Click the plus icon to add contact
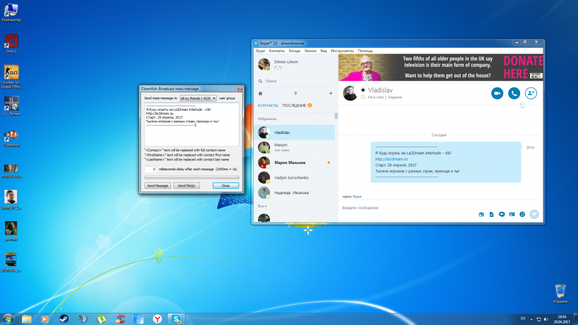The image size is (578, 325). (x=331, y=93)
